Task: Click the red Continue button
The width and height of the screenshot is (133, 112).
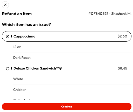Action: point(66,107)
